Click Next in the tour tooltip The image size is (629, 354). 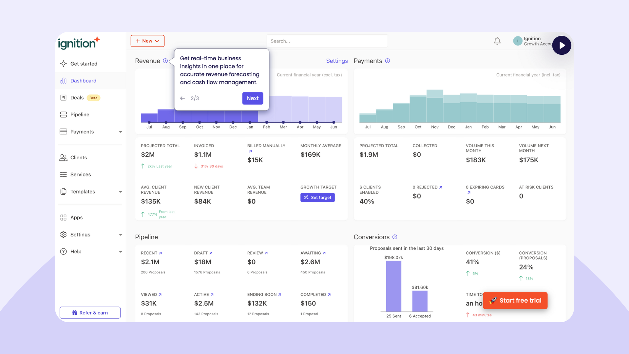[x=253, y=98]
